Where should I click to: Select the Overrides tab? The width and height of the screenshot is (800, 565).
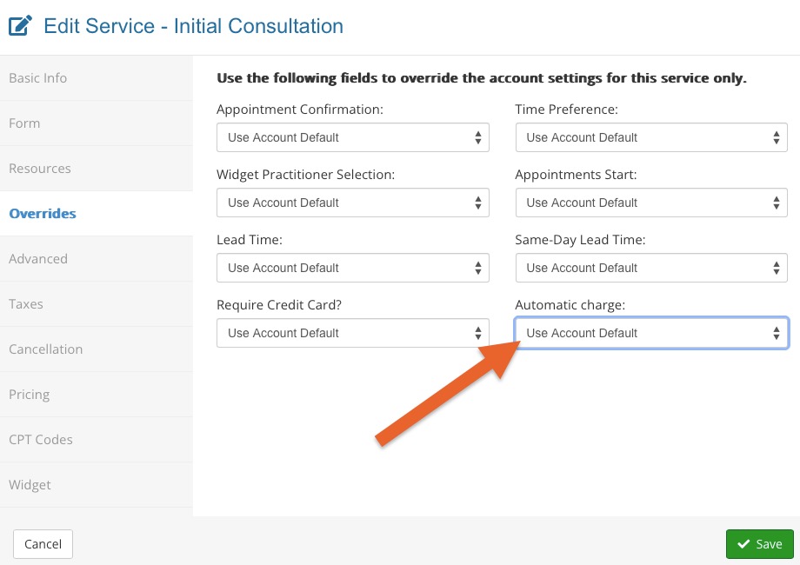coord(97,214)
